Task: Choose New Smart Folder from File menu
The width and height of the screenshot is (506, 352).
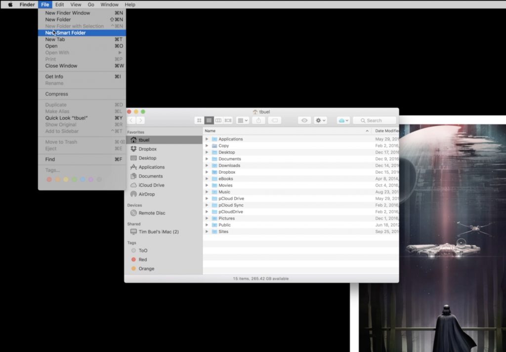Action: pyautogui.click(x=82, y=33)
